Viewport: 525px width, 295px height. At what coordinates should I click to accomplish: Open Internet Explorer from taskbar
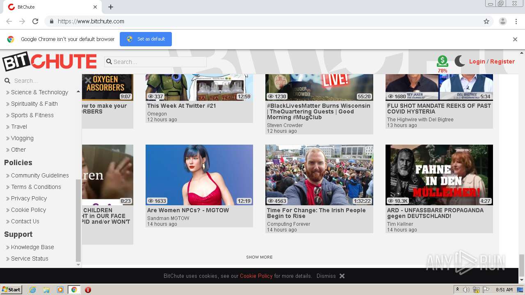(32, 290)
